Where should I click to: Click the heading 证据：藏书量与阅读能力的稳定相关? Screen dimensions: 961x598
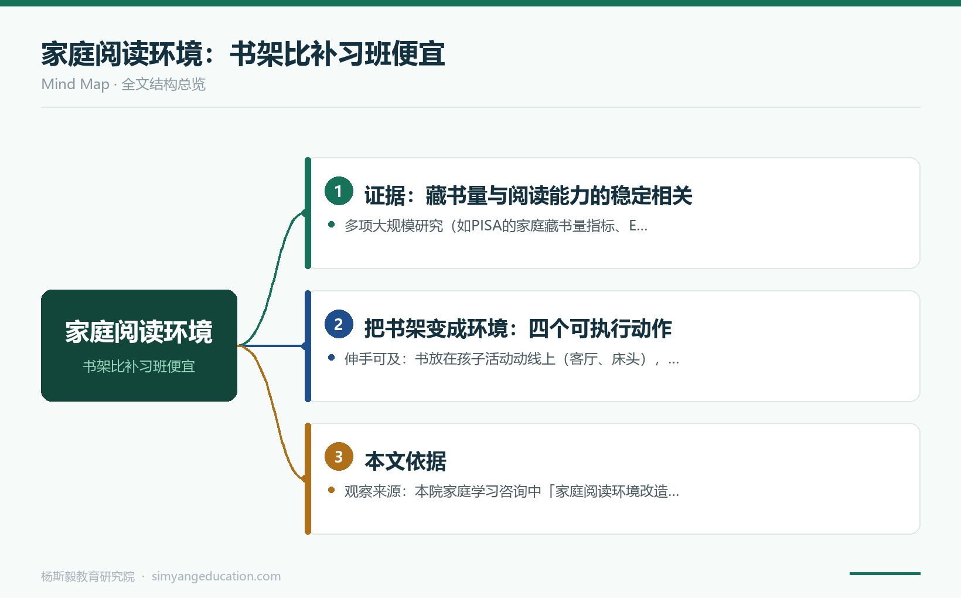pos(528,196)
